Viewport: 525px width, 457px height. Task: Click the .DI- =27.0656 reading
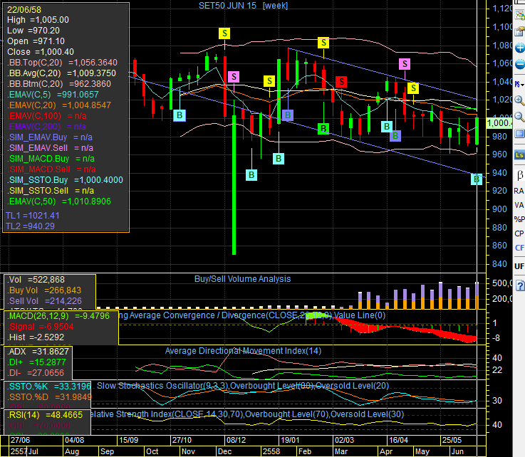(x=36, y=373)
